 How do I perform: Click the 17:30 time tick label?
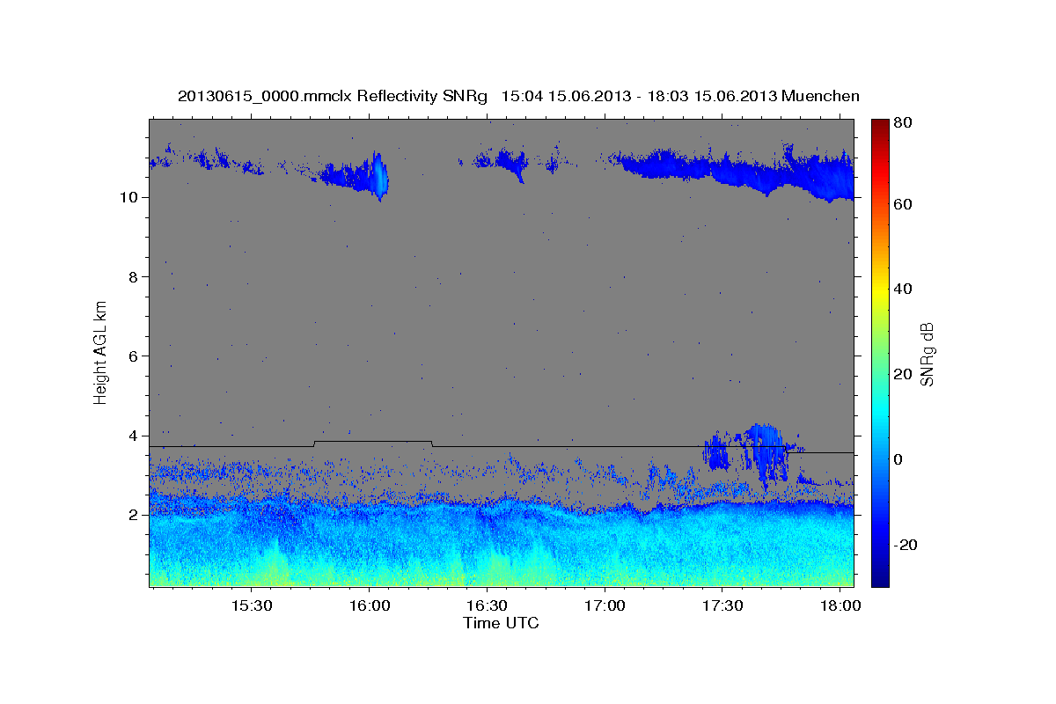click(722, 606)
